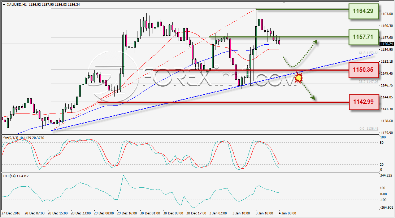Image resolution: width=395 pixels, height=218 pixels.
Task: Click the 0.00 level on CCI scale
Action: [x=383, y=194]
